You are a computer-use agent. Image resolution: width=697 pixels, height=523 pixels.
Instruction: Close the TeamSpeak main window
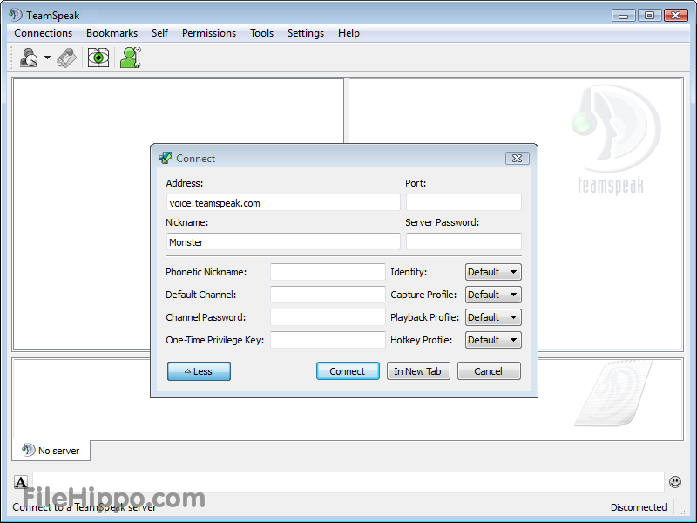(676, 16)
